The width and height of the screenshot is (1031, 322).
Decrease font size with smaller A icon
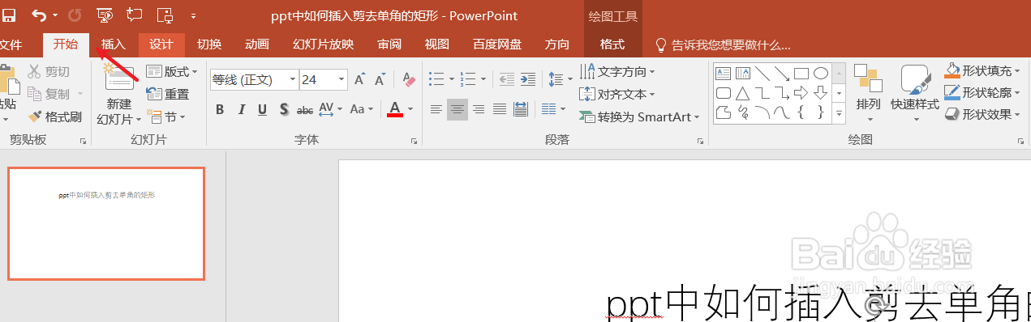click(379, 79)
